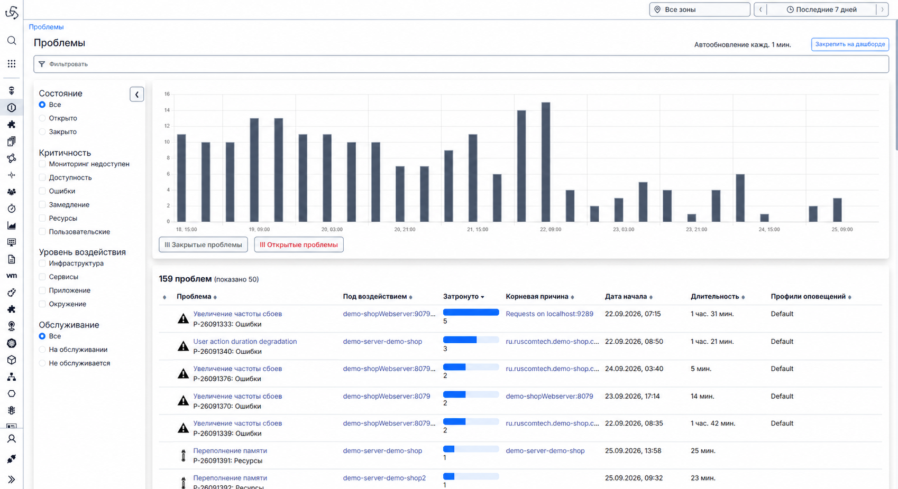Viewport: 898px width, 489px height.
Task: Focus the Фильтровать filter input field
Action: pos(461,64)
